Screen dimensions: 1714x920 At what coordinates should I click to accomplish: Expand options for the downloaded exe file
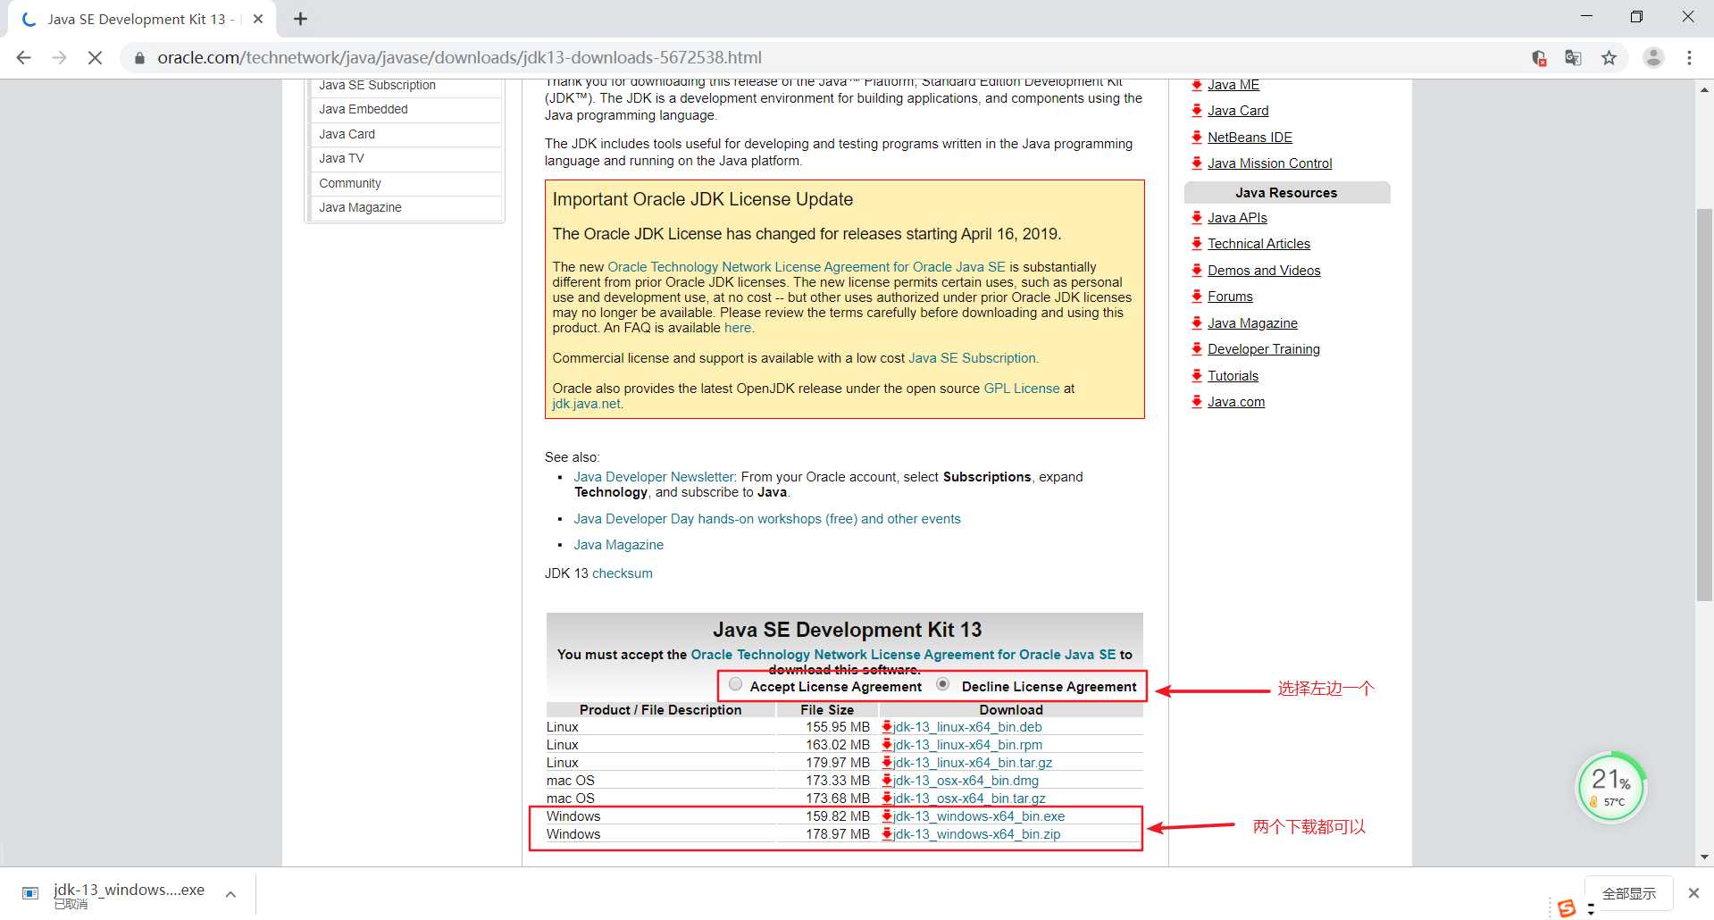click(230, 894)
